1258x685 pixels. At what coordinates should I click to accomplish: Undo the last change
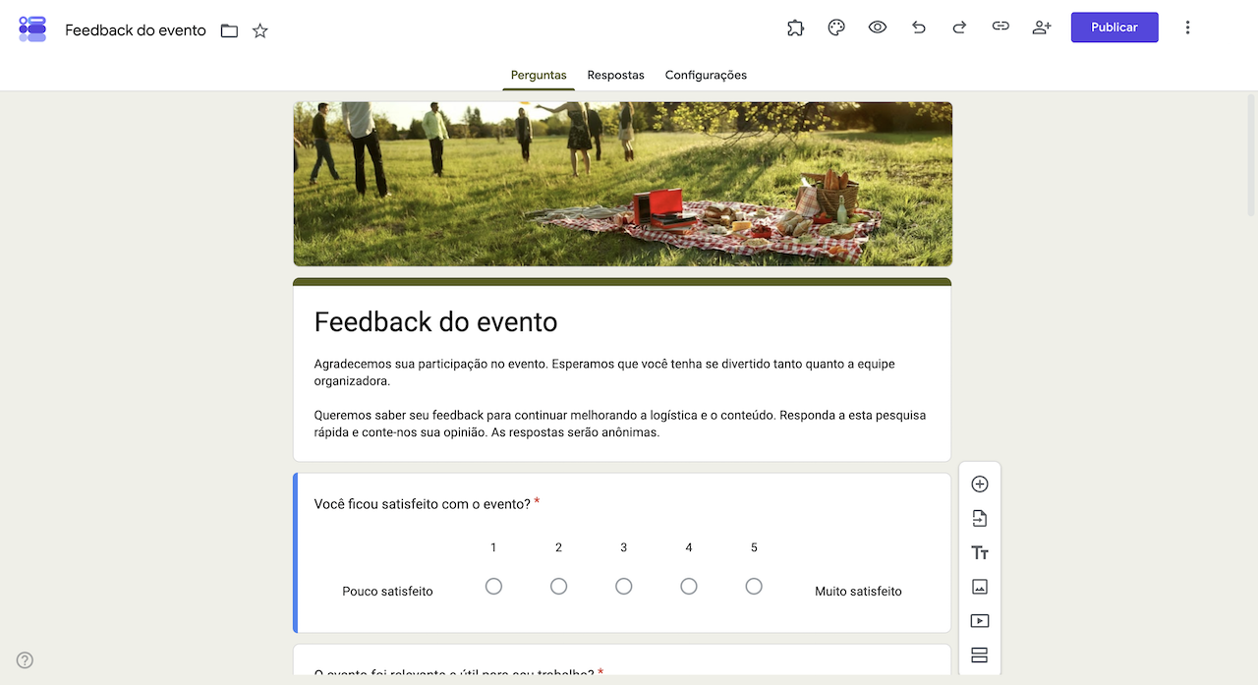pyautogui.click(x=919, y=28)
